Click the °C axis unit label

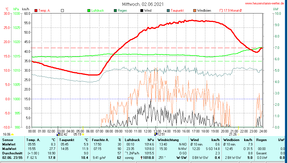tap(7, 9)
